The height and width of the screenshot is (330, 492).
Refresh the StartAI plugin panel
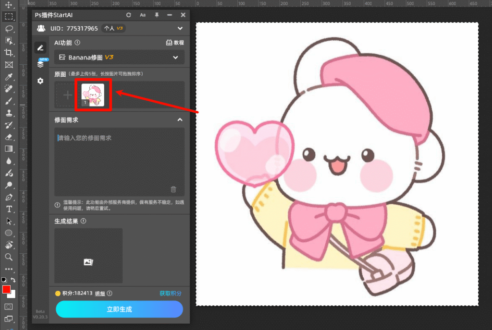pyautogui.click(x=129, y=15)
